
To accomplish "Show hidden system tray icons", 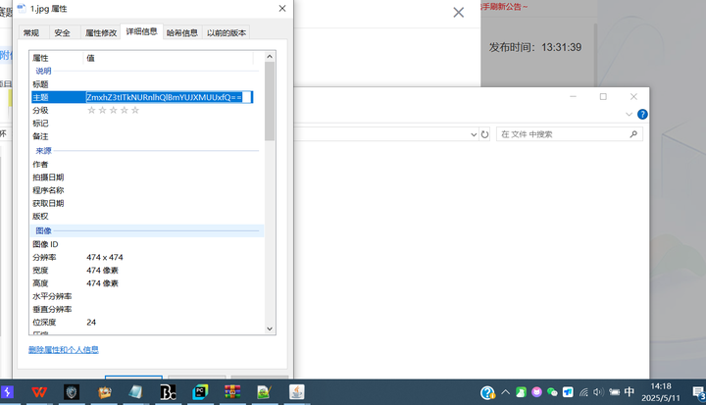I will pos(505,392).
